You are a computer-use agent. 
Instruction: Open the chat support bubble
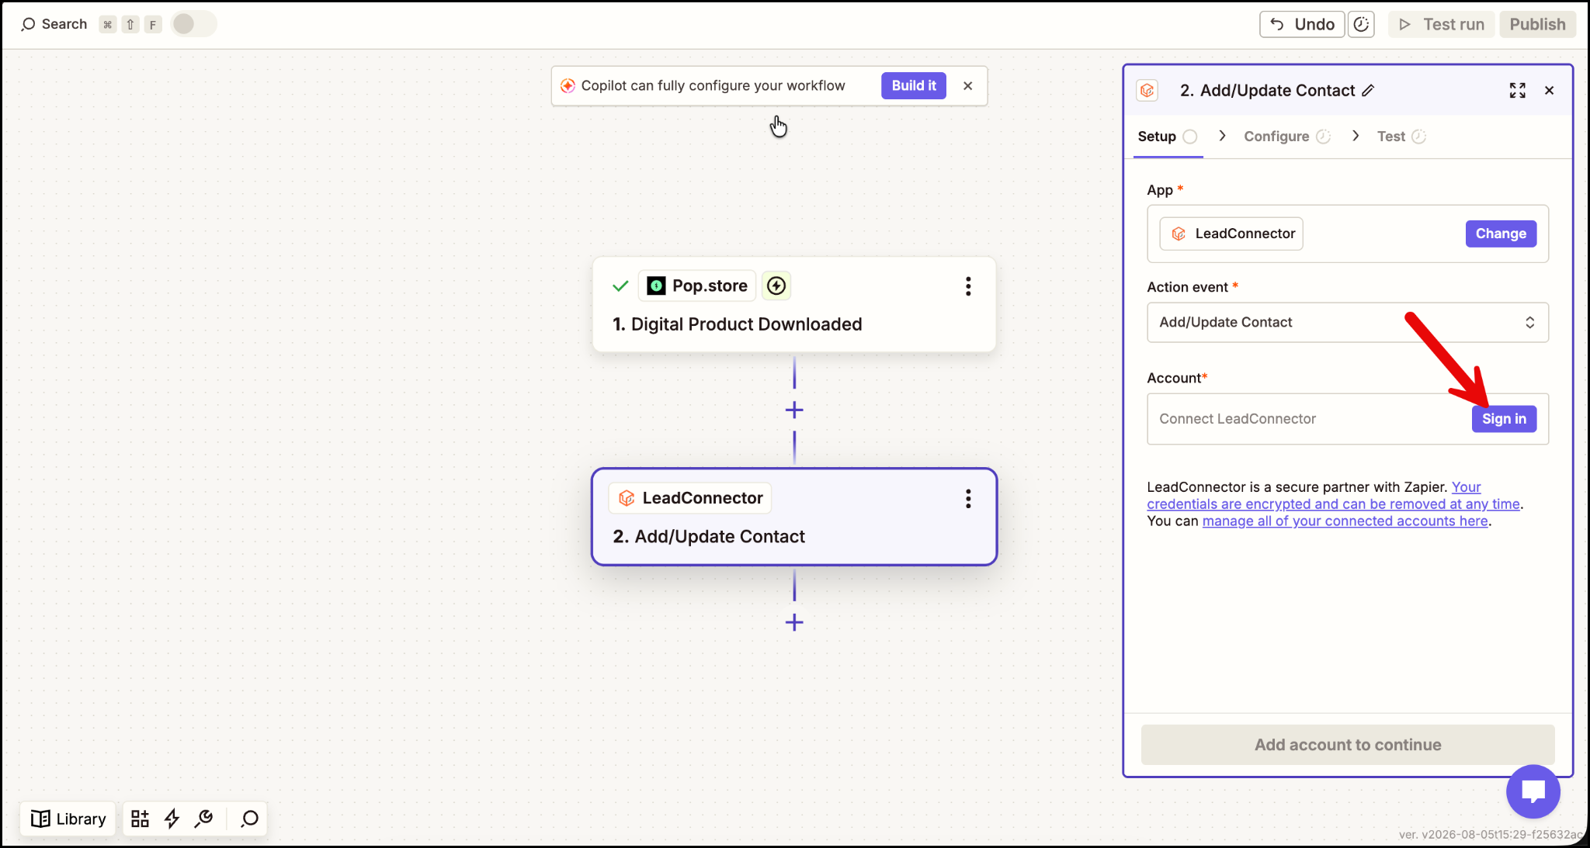coord(1533,791)
